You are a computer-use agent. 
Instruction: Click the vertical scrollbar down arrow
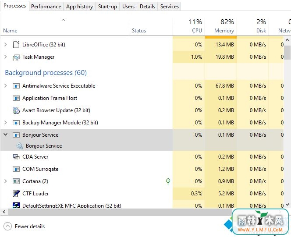click(x=287, y=205)
